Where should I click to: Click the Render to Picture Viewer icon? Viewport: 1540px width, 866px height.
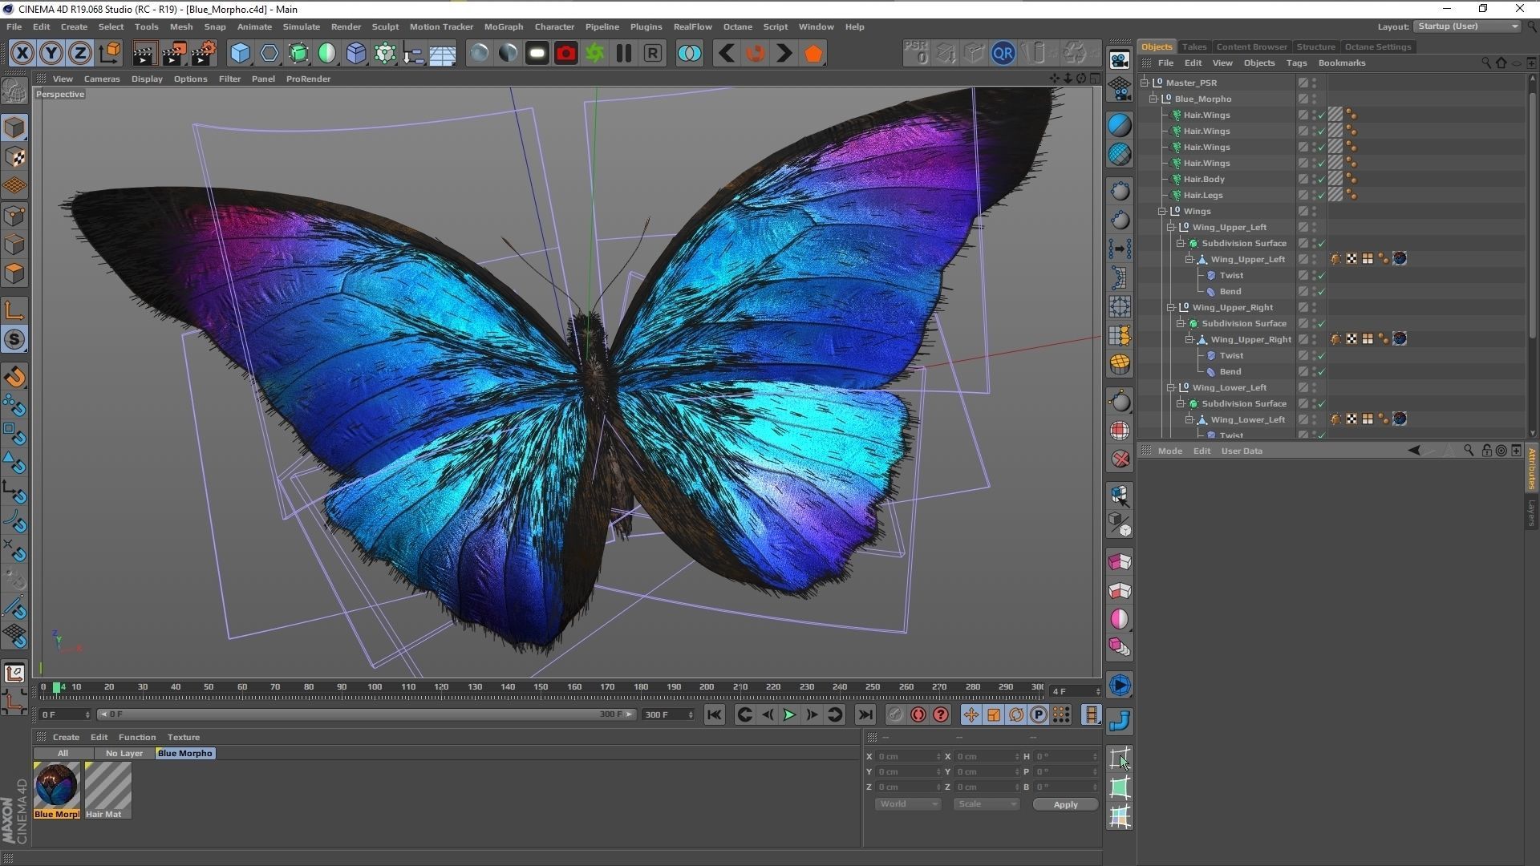173,54
